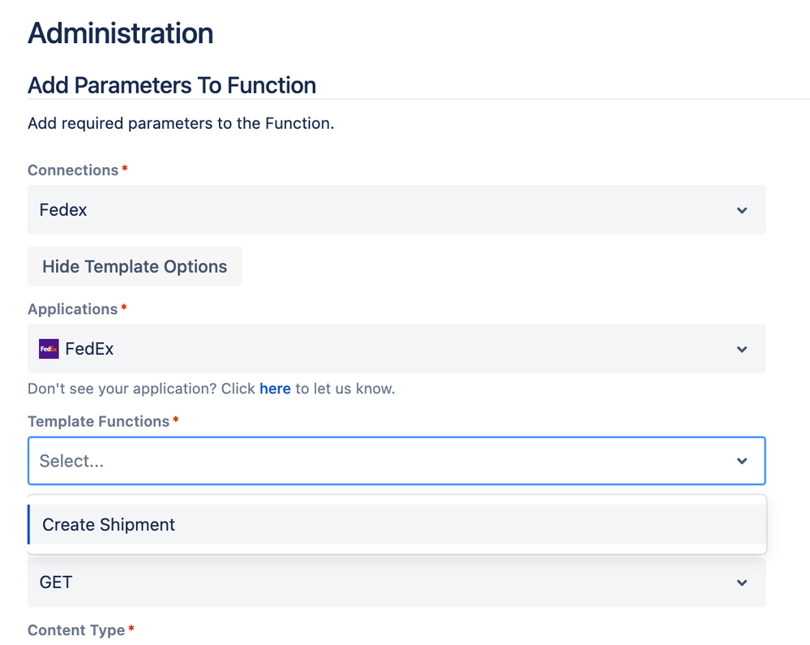Click the 'Add required parameters' description text
This screenshot has width=810, height=645.
tap(181, 123)
